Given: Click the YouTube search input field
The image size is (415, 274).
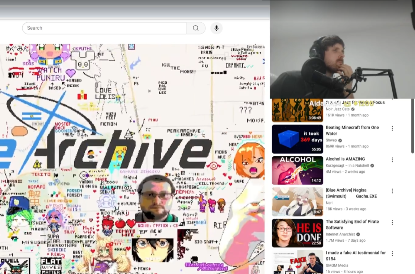Looking at the screenshot, I should 104,28.
